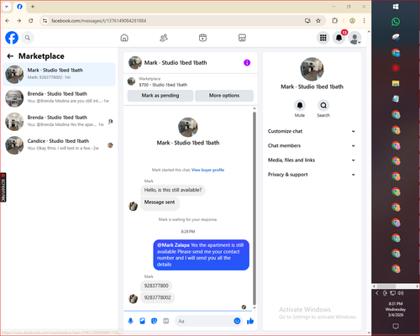
Task: Open Brenda conversation saying are you still int...
Action: pos(59,98)
